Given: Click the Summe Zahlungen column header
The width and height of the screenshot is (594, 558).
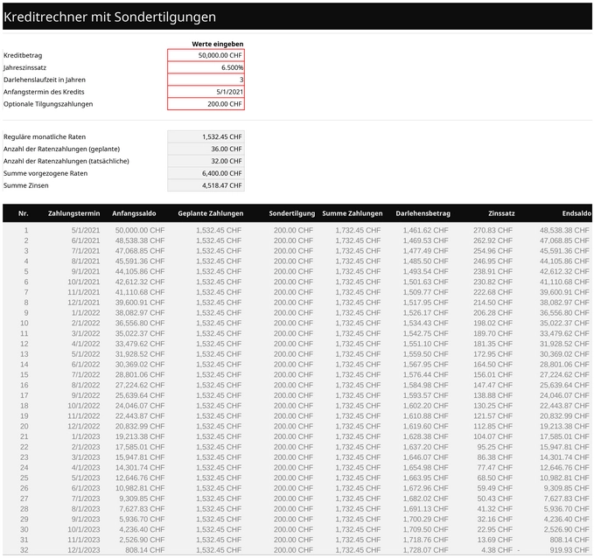Looking at the screenshot, I should pyautogui.click(x=353, y=213).
